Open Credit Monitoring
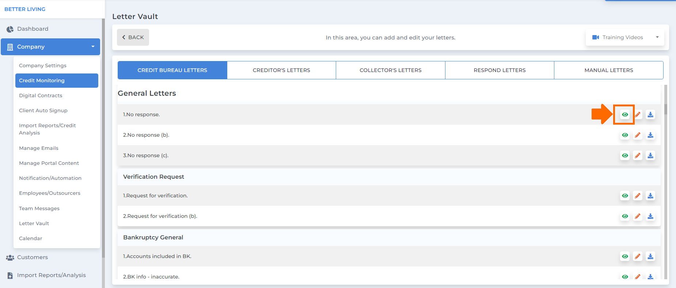This screenshot has width=676, height=288. click(x=57, y=80)
